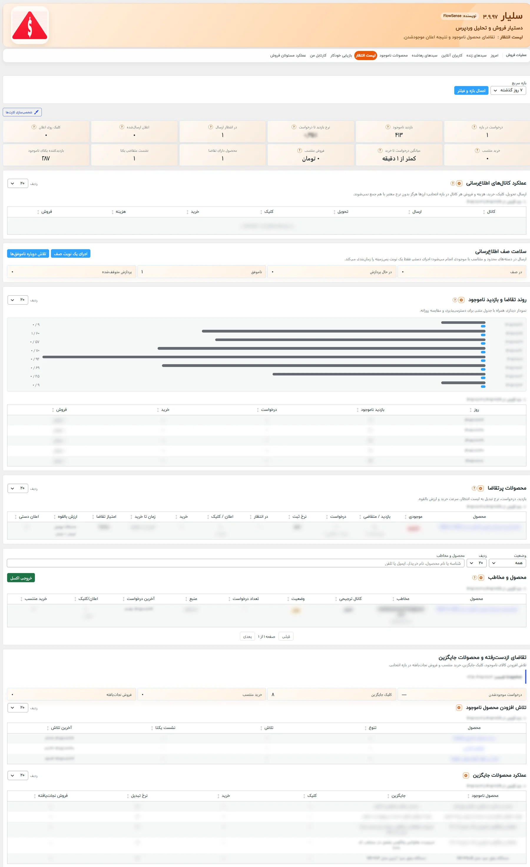Open عملکرد مسئولان فروش tab

[288, 55]
